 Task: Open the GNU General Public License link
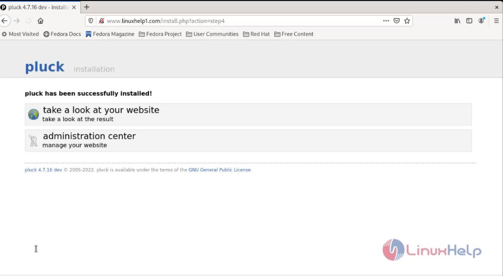219,170
